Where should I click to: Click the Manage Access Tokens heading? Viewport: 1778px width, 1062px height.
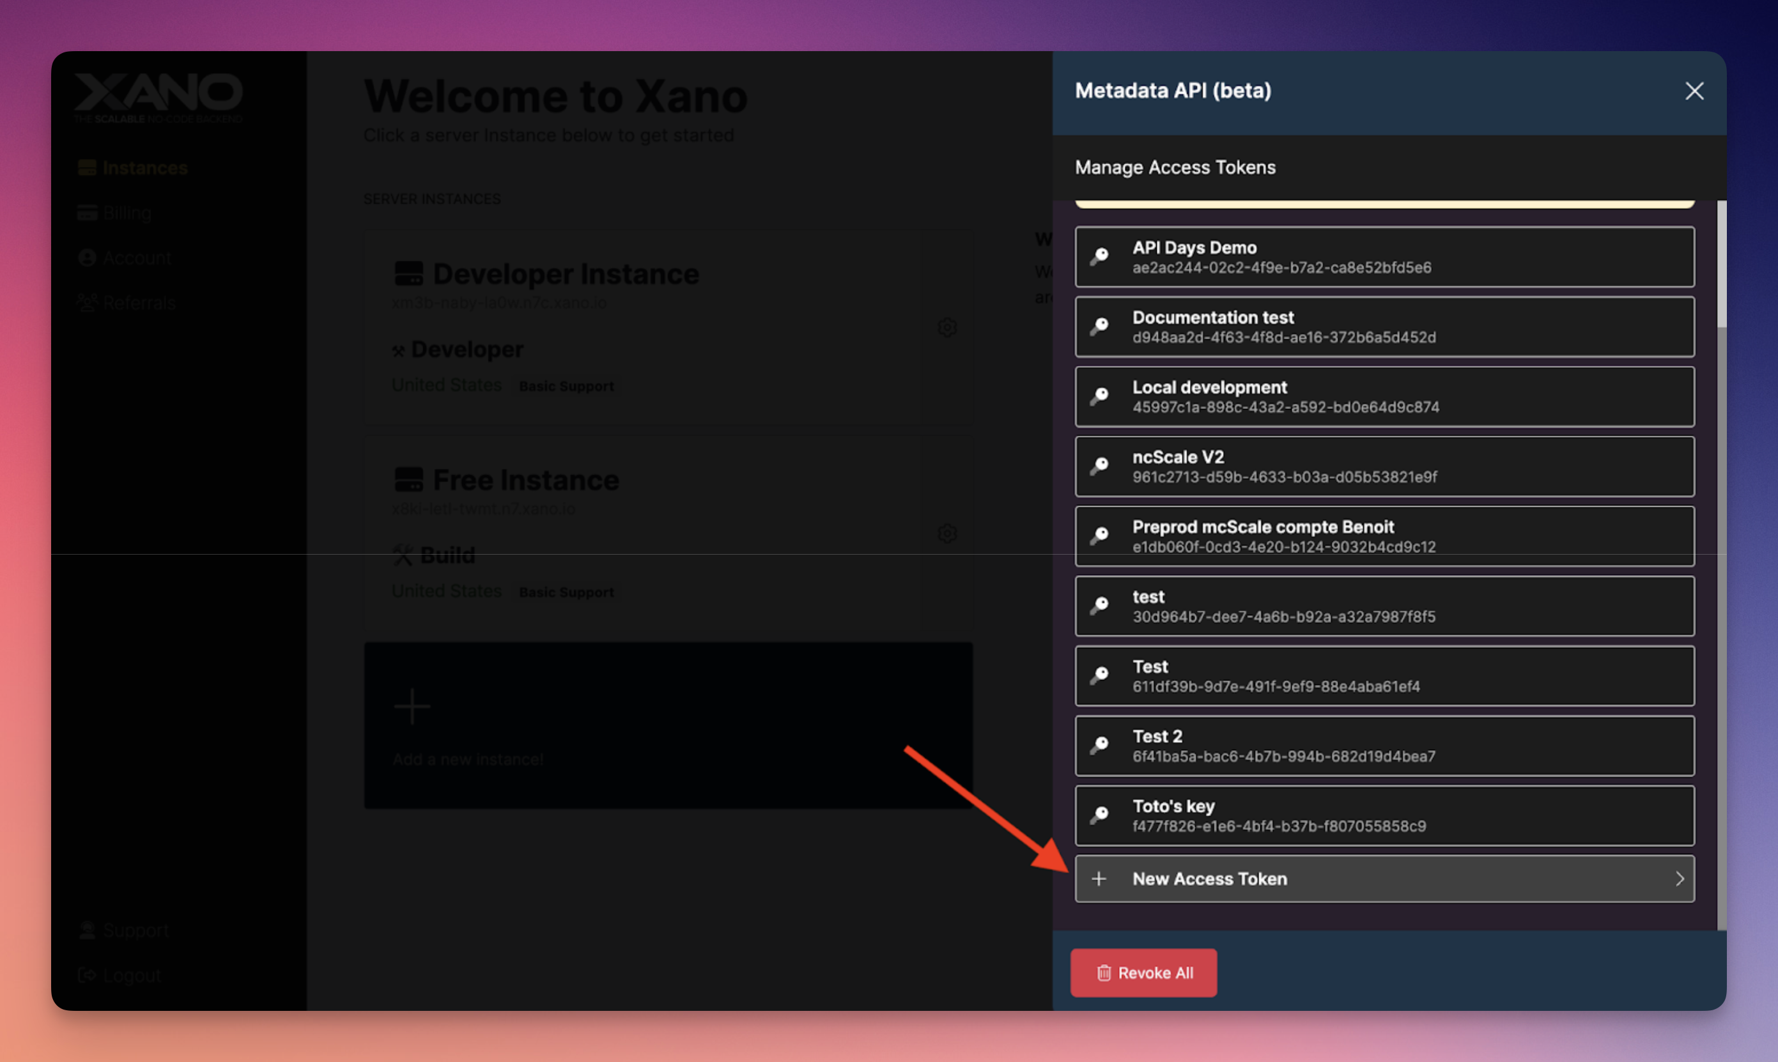pos(1175,167)
